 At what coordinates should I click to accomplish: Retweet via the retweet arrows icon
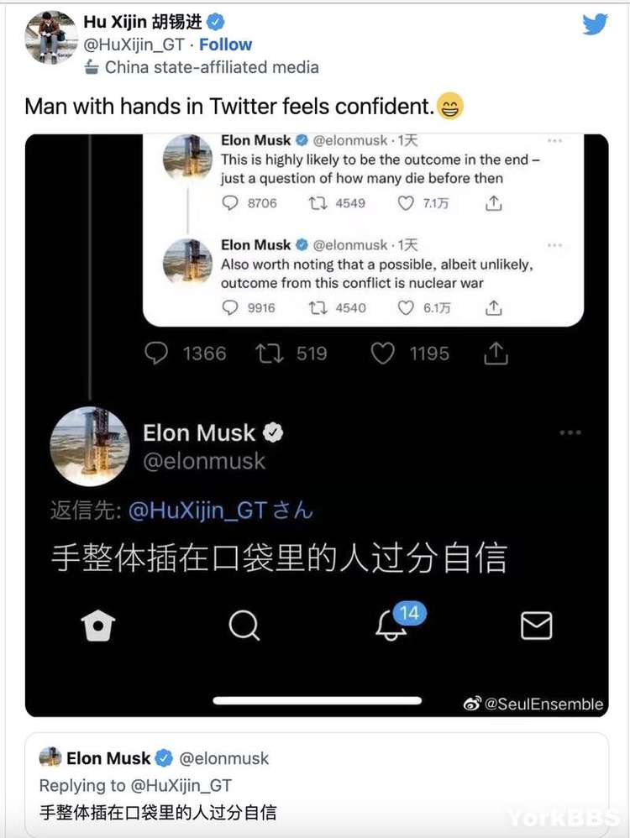[x=270, y=354]
